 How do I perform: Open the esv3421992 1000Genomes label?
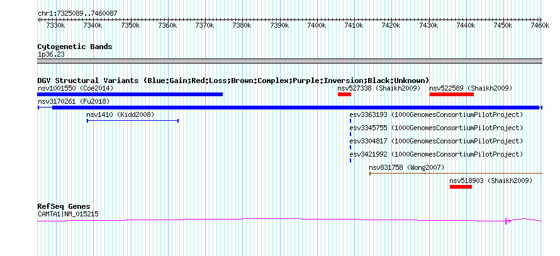(436, 154)
